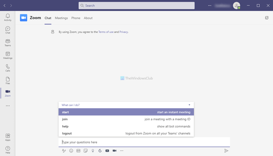Select the logout command
Image resolution: width=273 pixels, height=156 pixels.
click(x=126, y=133)
